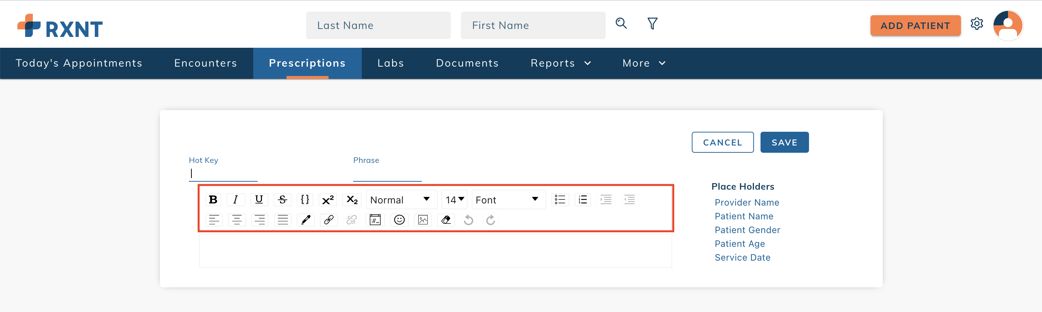Insert Service Date placeholder

[x=742, y=257]
